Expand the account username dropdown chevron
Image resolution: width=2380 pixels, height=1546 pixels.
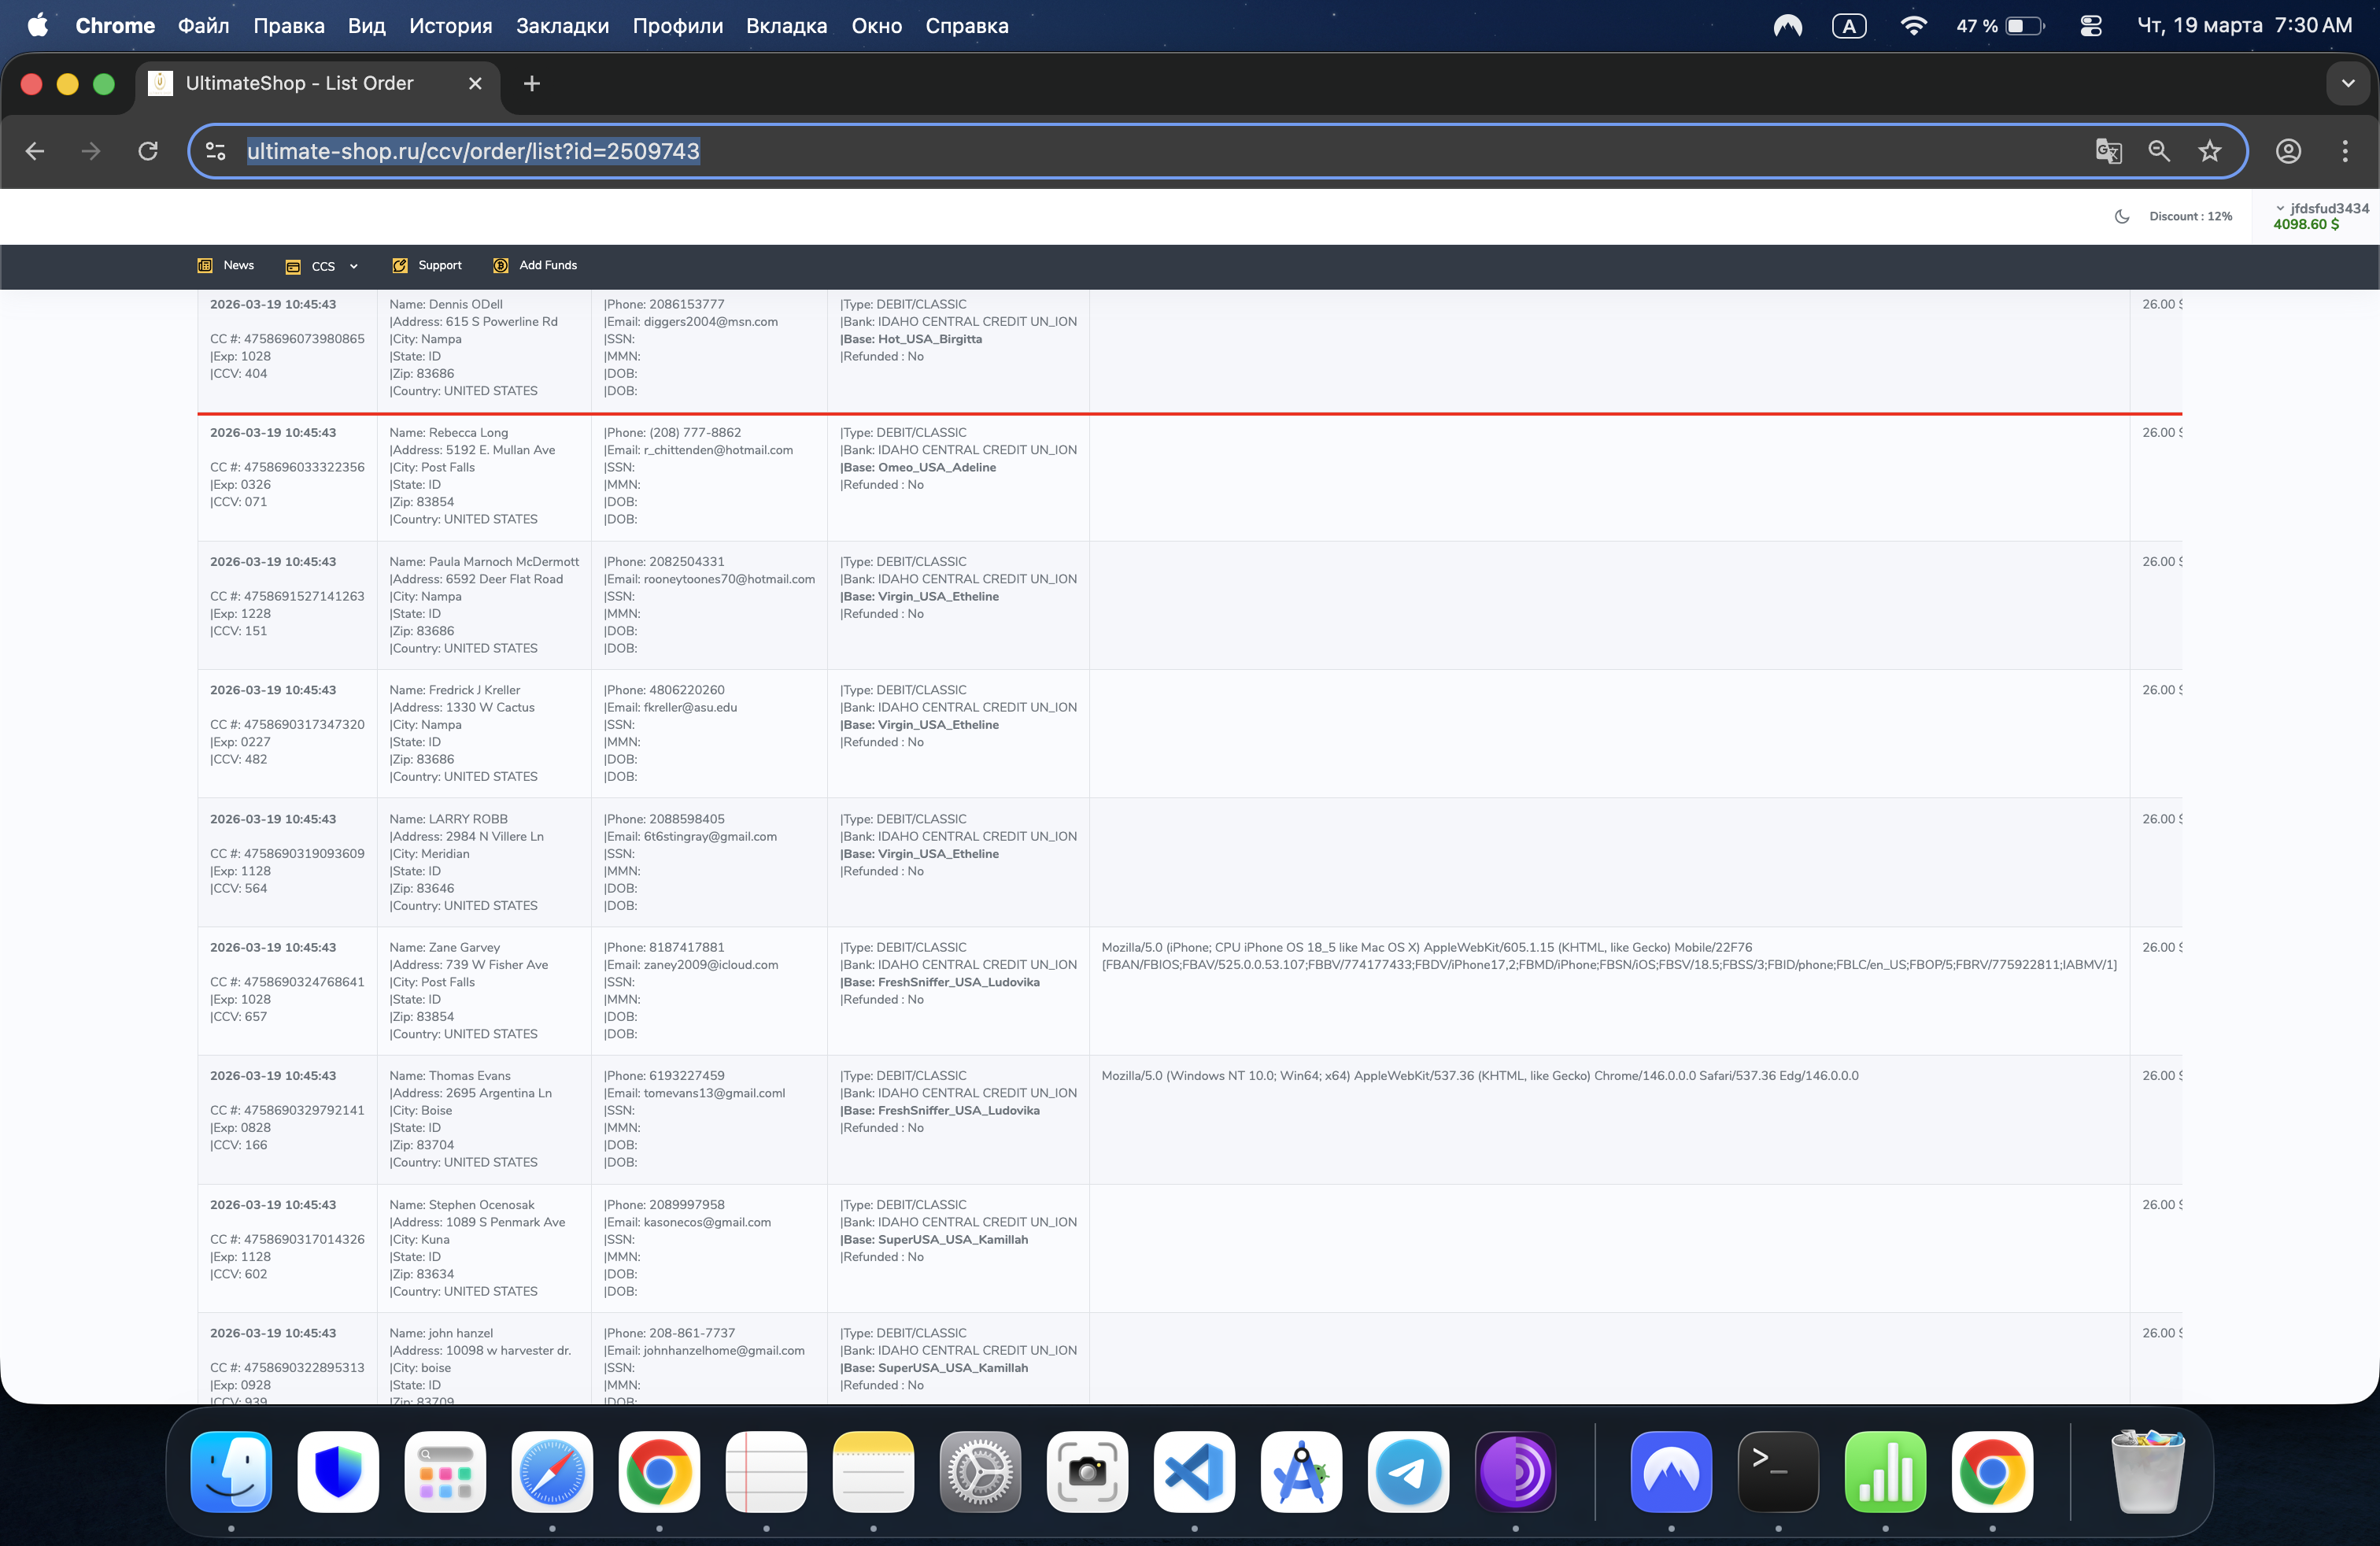(2281, 209)
